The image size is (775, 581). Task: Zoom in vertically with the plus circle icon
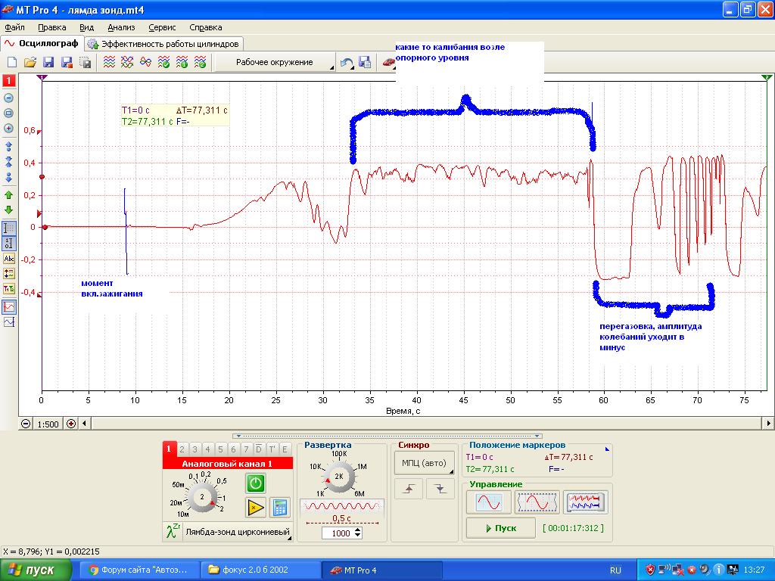point(8,129)
